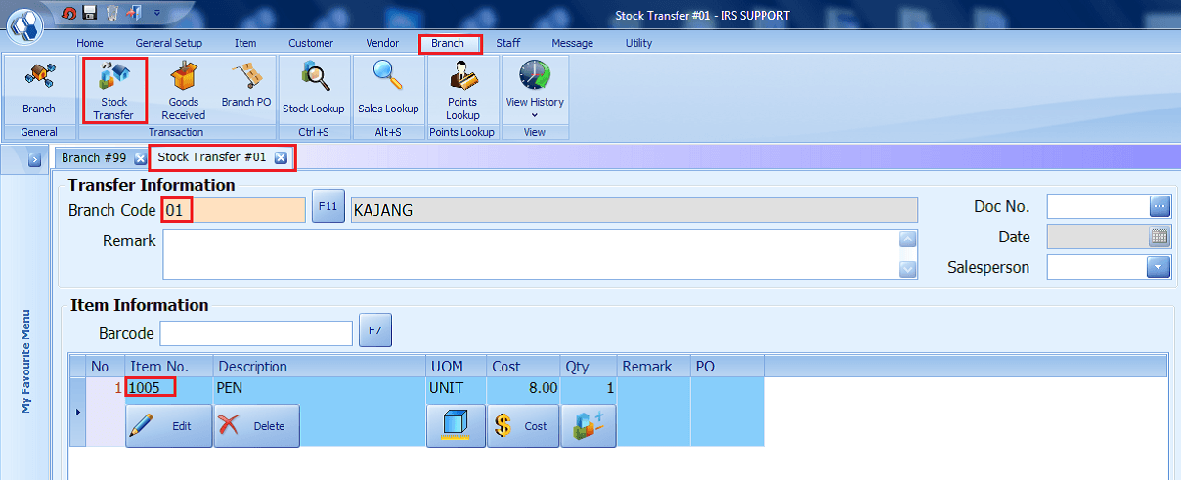Select the UNIT cell in UOM column
This screenshot has height=480, width=1181.
point(456,388)
